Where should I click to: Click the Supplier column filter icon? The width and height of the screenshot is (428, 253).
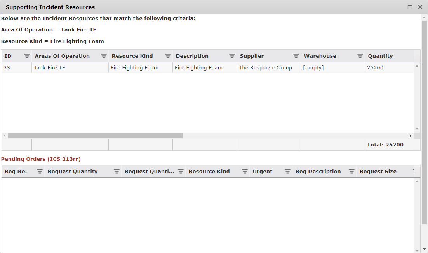point(296,56)
